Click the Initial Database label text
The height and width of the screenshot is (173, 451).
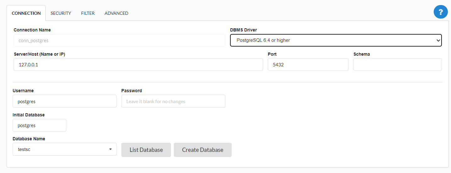[x=29, y=115]
